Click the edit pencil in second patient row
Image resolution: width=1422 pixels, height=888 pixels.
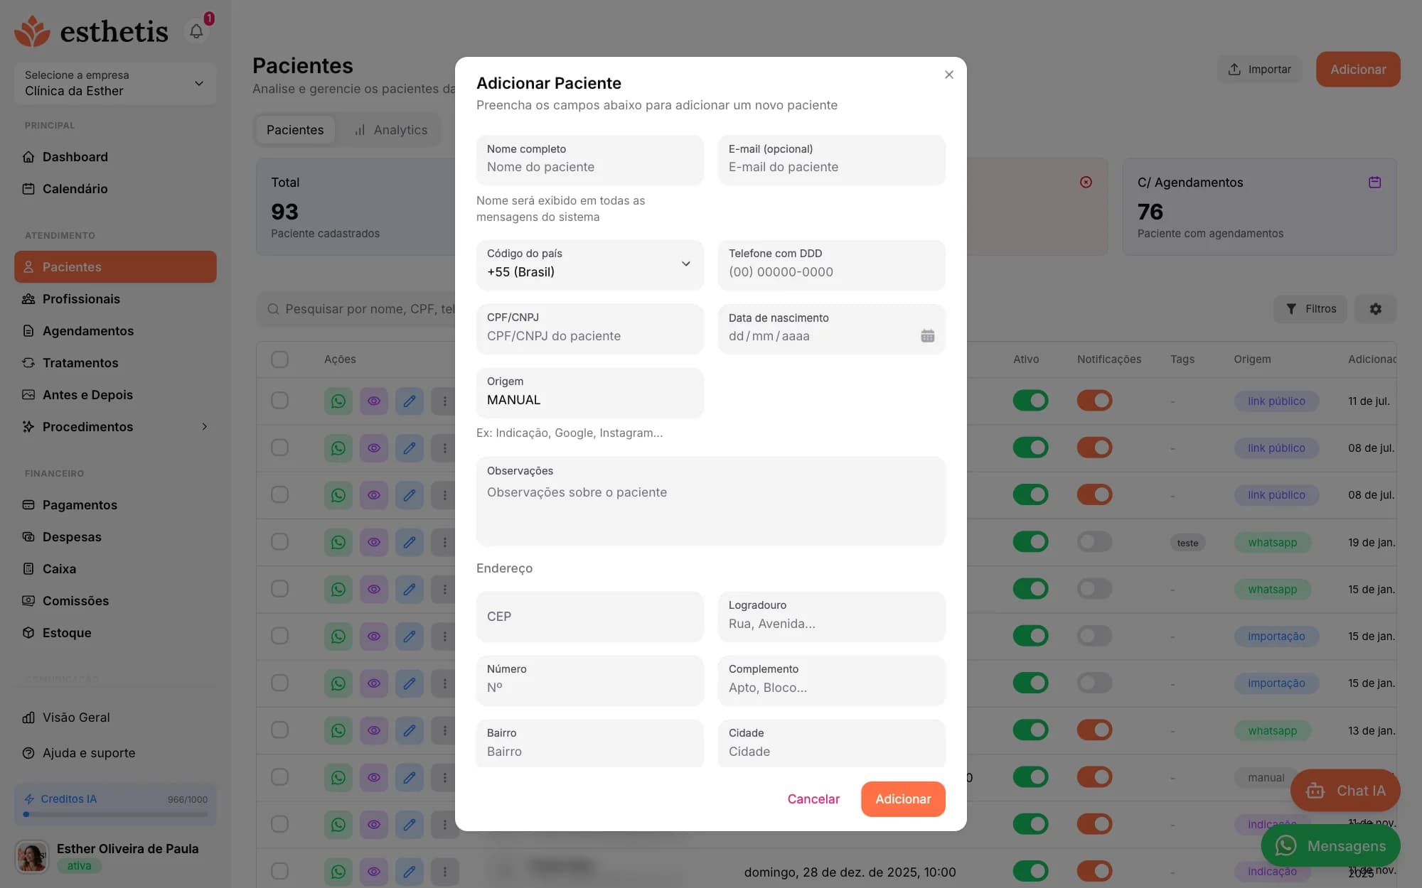pos(410,448)
